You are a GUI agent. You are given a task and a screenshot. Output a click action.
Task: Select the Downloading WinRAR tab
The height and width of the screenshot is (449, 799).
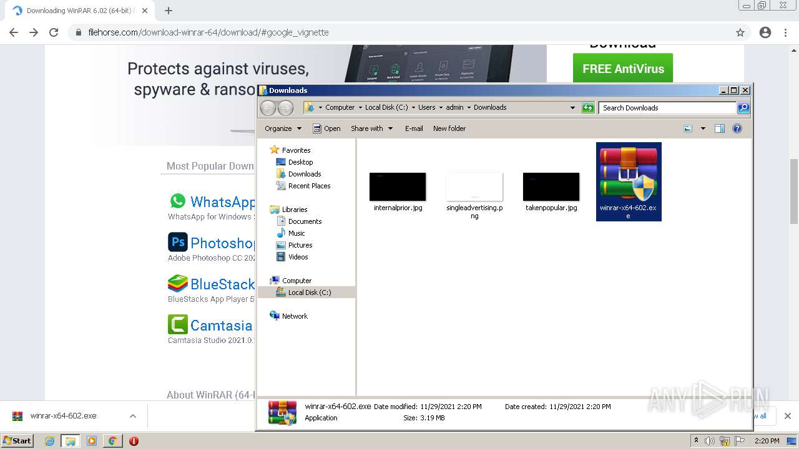(x=79, y=11)
